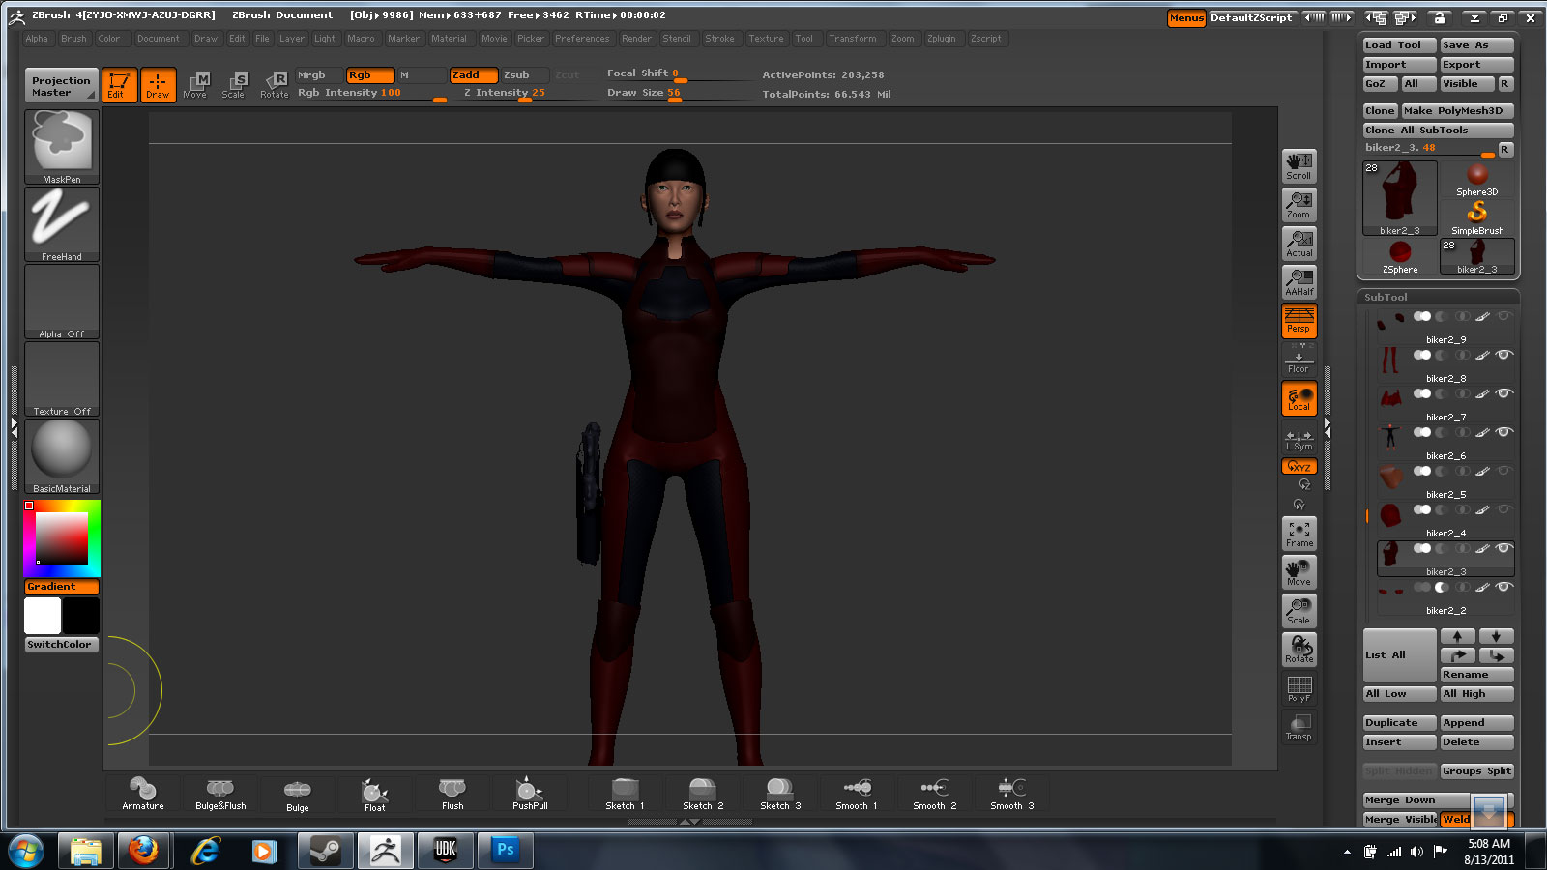Toggle the Floor grid
The image size is (1547, 870).
1299,360
